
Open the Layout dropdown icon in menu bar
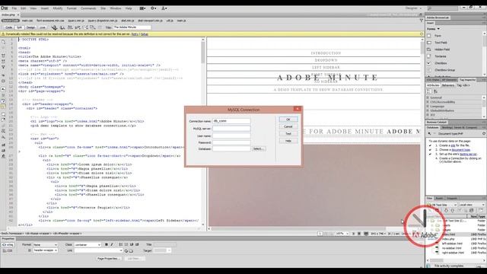[x=142, y=8]
